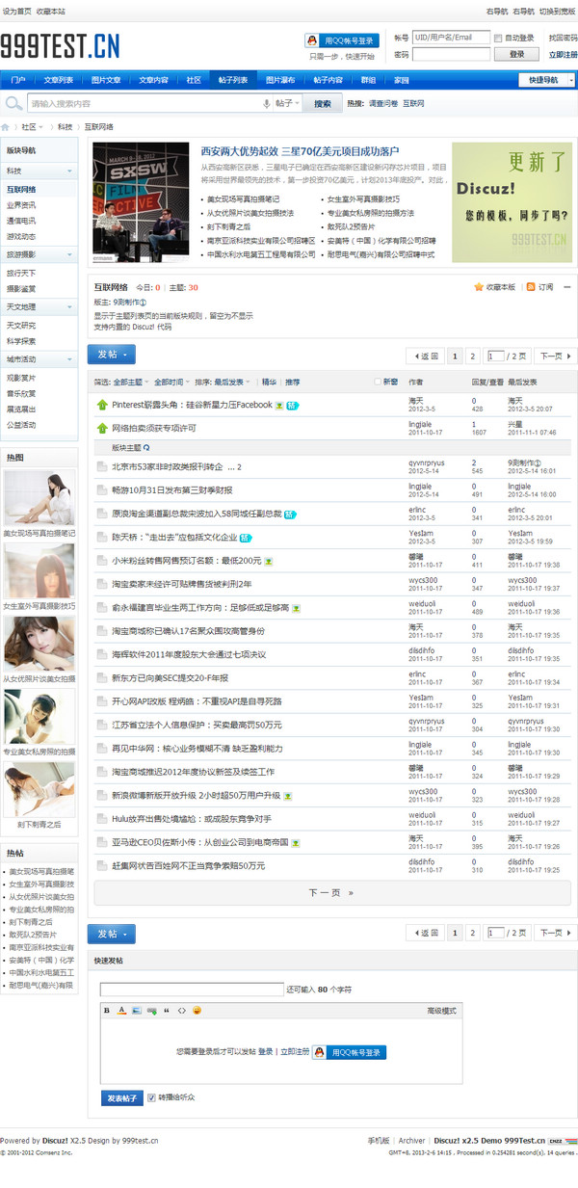Click the font color icon in editor
The width and height of the screenshot is (578, 1188).
[x=121, y=1010]
